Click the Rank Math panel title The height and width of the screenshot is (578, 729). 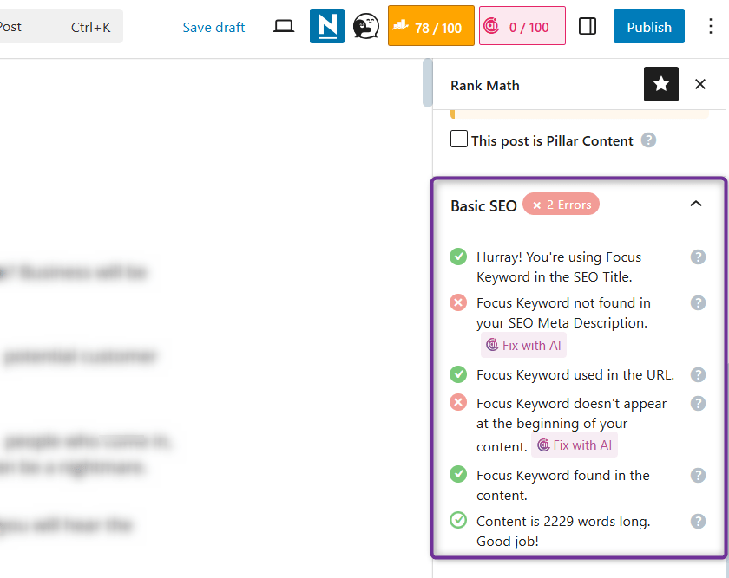tap(484, 86)
